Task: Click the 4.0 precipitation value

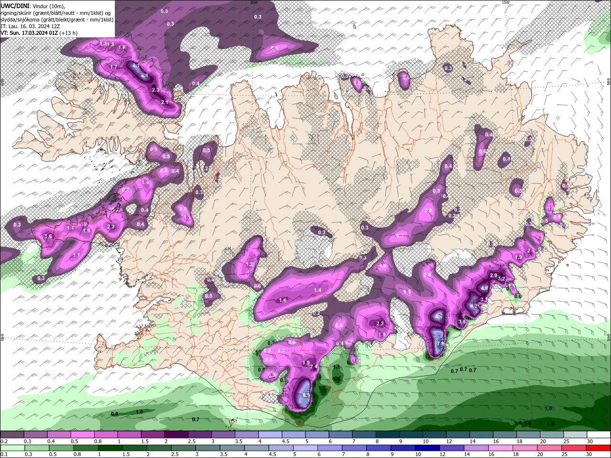Action: coord(484,288)
